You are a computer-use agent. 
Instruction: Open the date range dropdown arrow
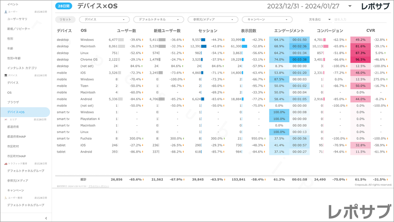click(x=349, y=6)
